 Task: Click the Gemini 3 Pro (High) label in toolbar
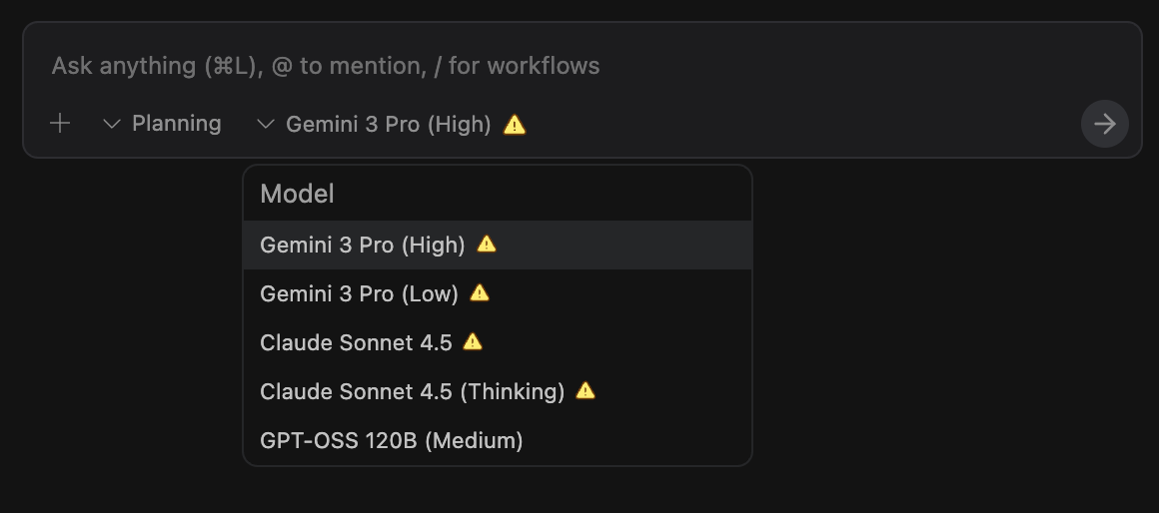pyautogui.click(x=389, y=124)
